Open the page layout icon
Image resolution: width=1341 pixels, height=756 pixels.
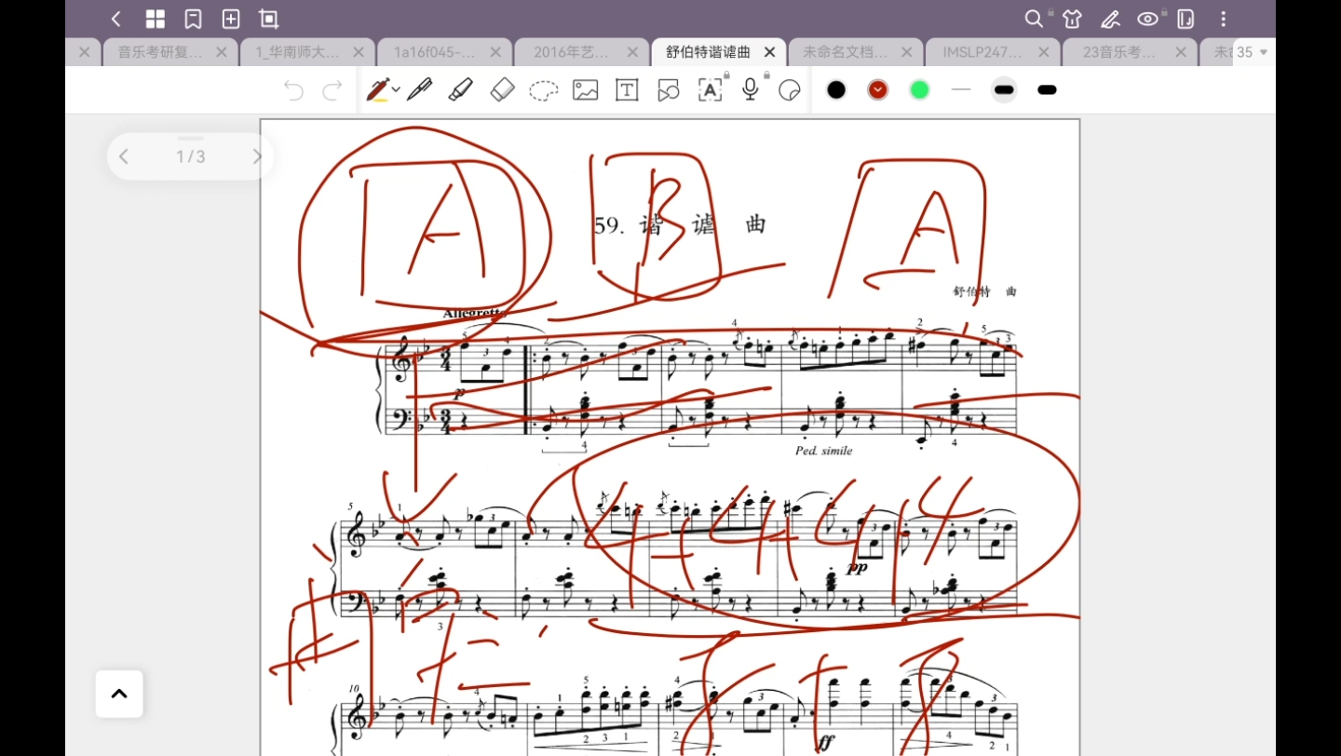tap(1185, 19)
